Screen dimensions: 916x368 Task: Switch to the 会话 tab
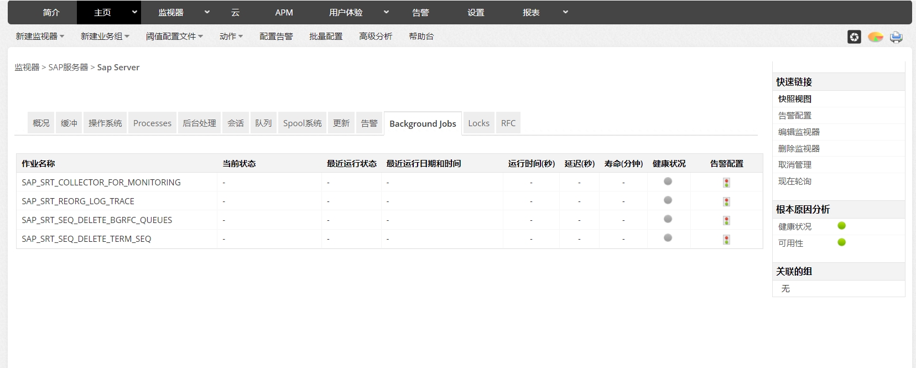(x=236, y=123)
